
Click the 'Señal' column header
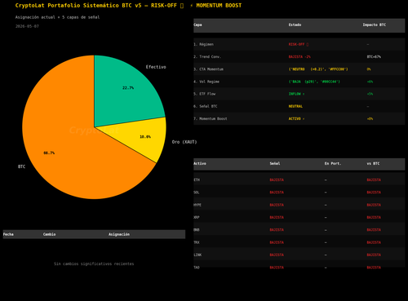point(275,163)
